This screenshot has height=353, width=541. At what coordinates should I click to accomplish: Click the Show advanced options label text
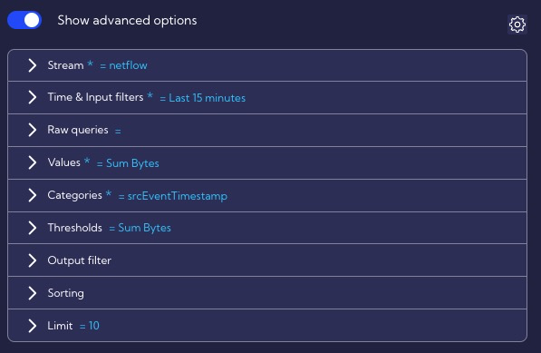click(127, 20)
